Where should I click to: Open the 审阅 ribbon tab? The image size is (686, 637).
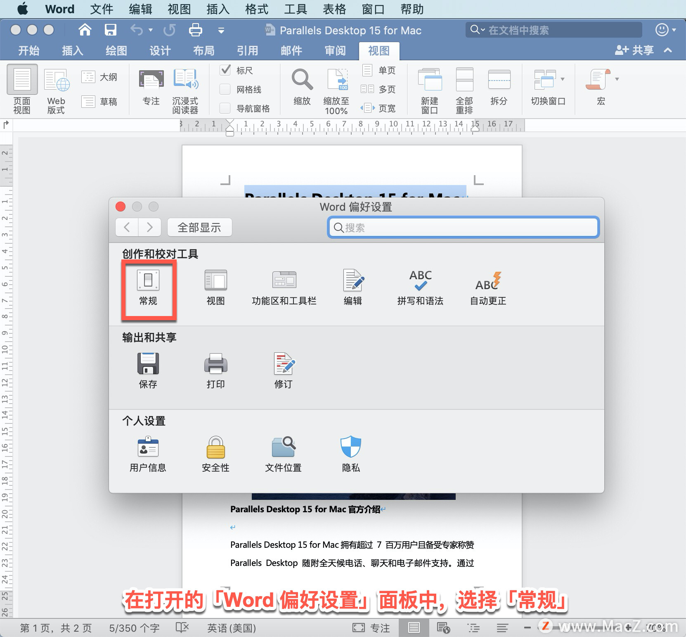coord(335,50)
